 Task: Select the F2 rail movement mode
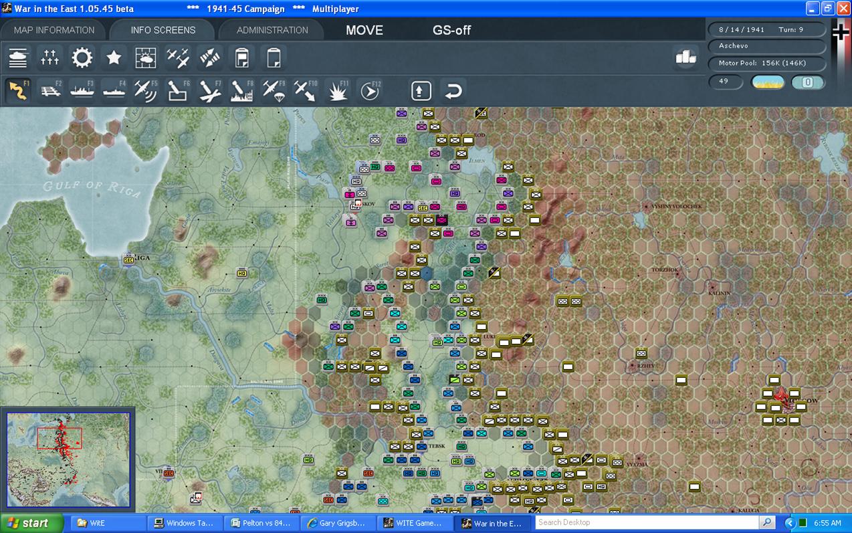pos(50,90)
